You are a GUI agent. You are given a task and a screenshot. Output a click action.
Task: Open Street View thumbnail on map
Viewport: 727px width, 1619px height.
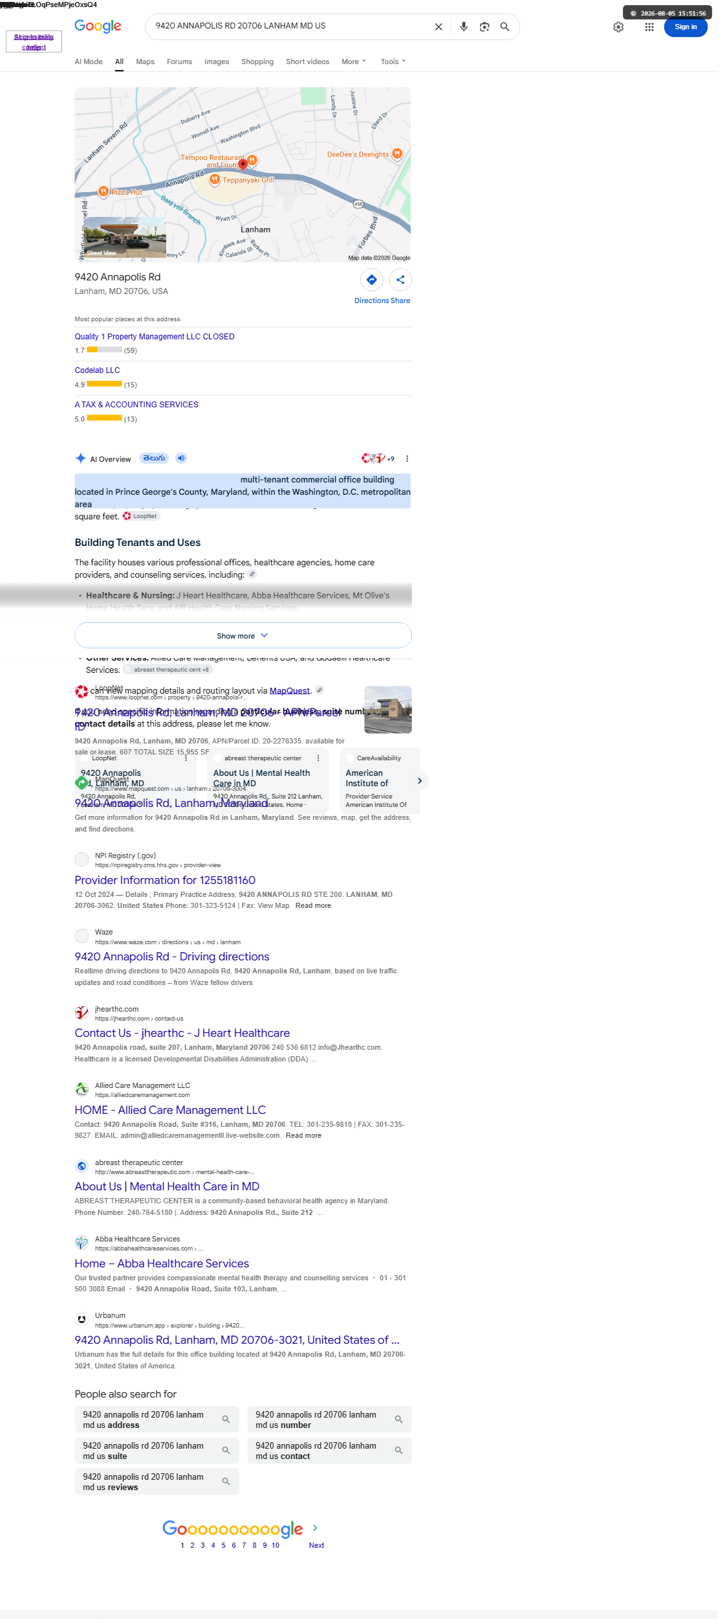125,237
